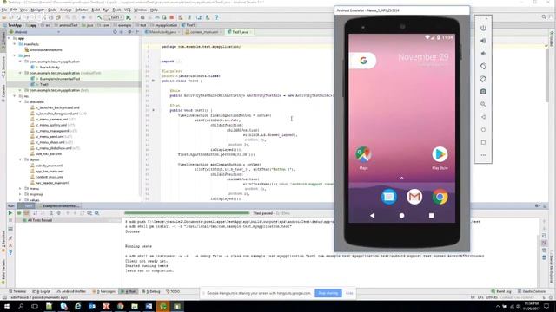Click Hide link in Hangouts sharing bar

(349, 293)
